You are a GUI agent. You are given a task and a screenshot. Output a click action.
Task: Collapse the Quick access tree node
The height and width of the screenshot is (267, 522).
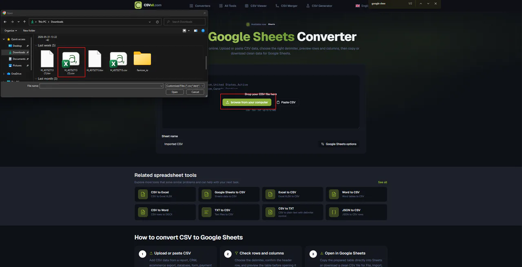[x=4, y=39]
